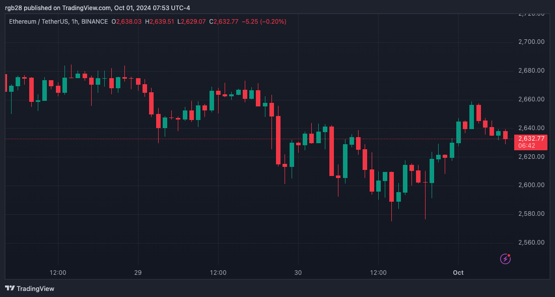This screenshot has width=555, height=297.
Task: Select the Oct label on time axis
Action: [458, 272]
